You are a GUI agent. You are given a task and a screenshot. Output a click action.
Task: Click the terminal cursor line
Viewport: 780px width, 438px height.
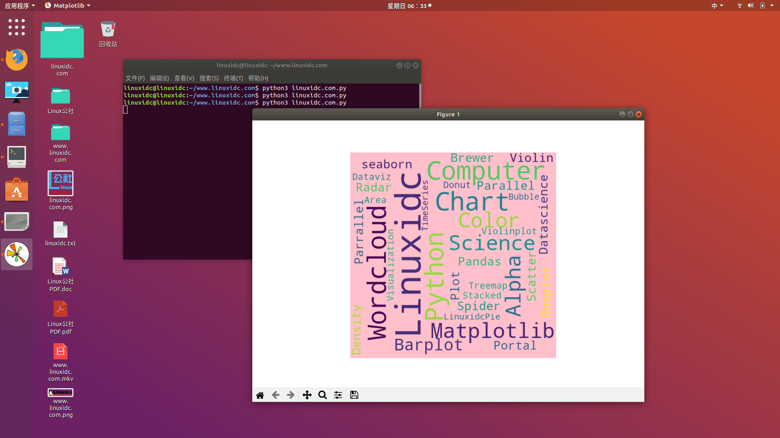(x=126, y=110)
